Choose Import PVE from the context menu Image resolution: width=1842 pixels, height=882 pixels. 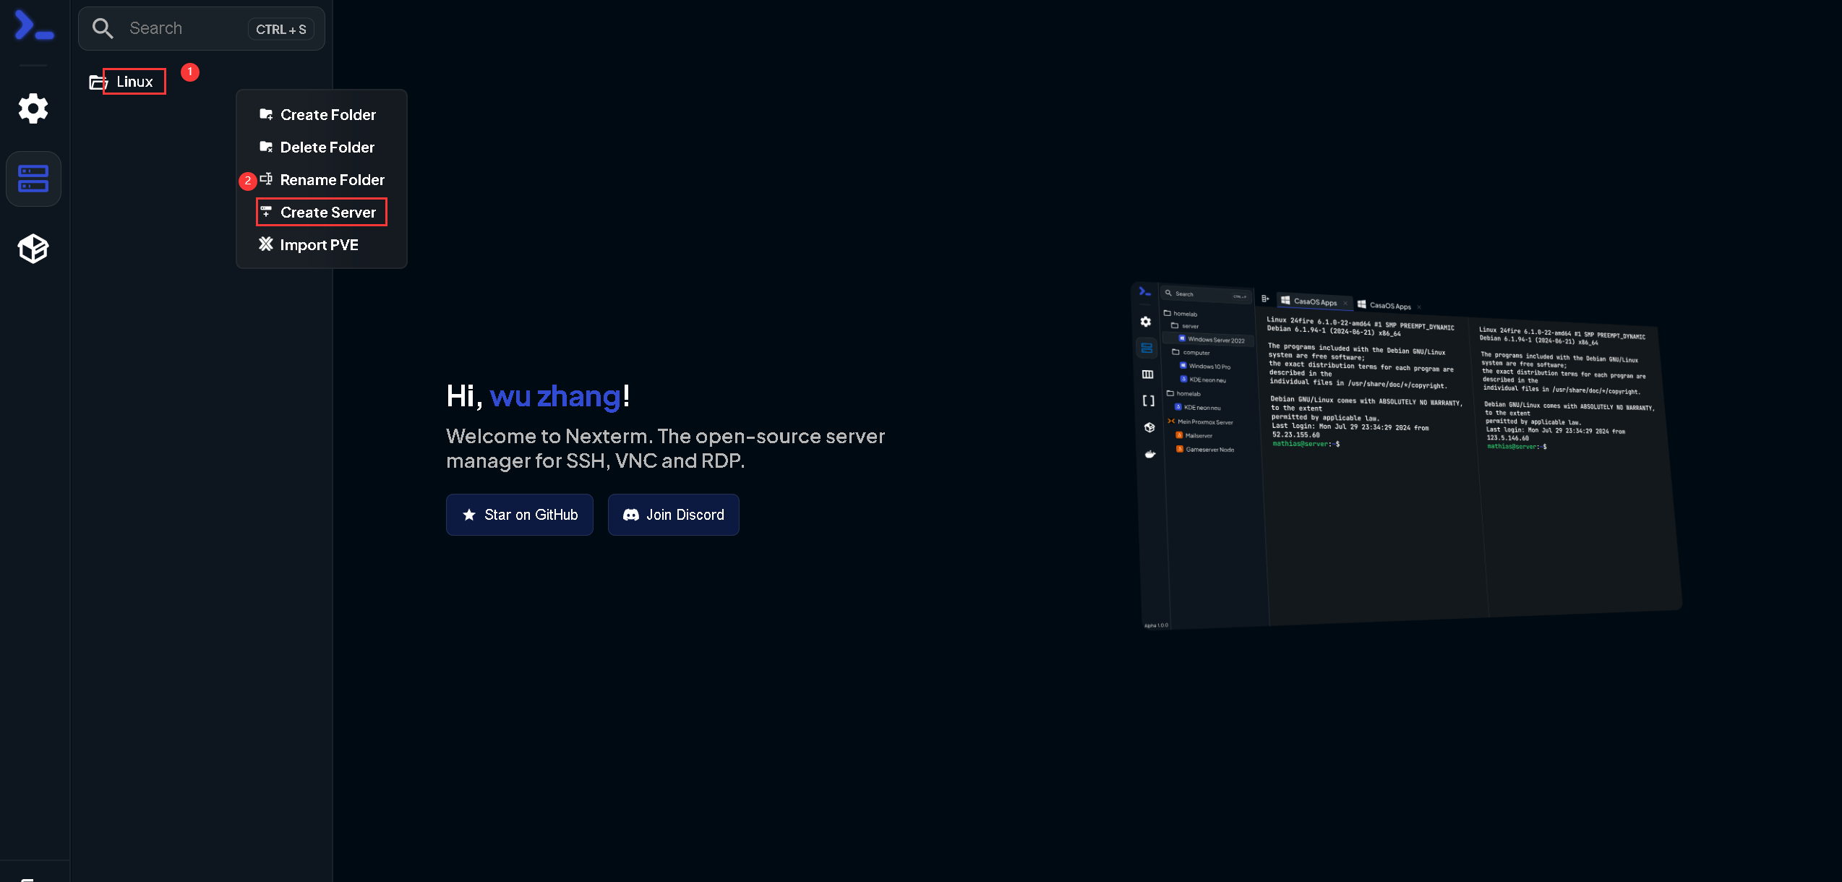319,244
